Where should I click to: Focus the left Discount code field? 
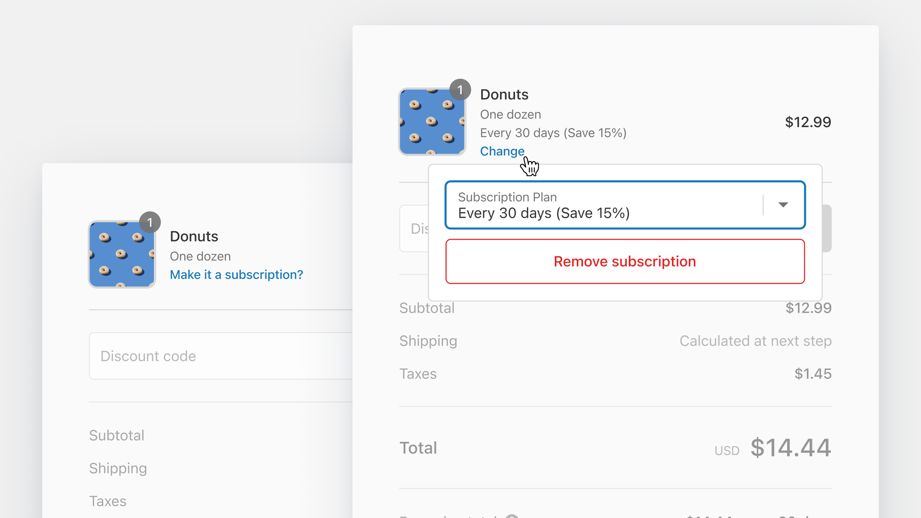pos(221,356)
